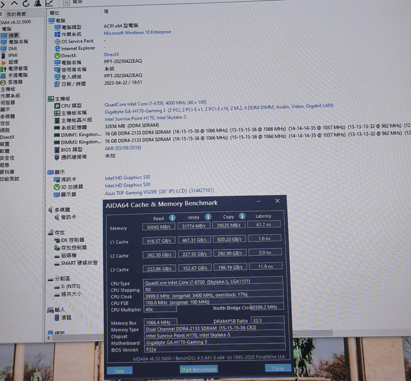Viewport: 411px width, 381px height.
Task: Click the 主機板晶片組 row icon
Action: (57, 120)
